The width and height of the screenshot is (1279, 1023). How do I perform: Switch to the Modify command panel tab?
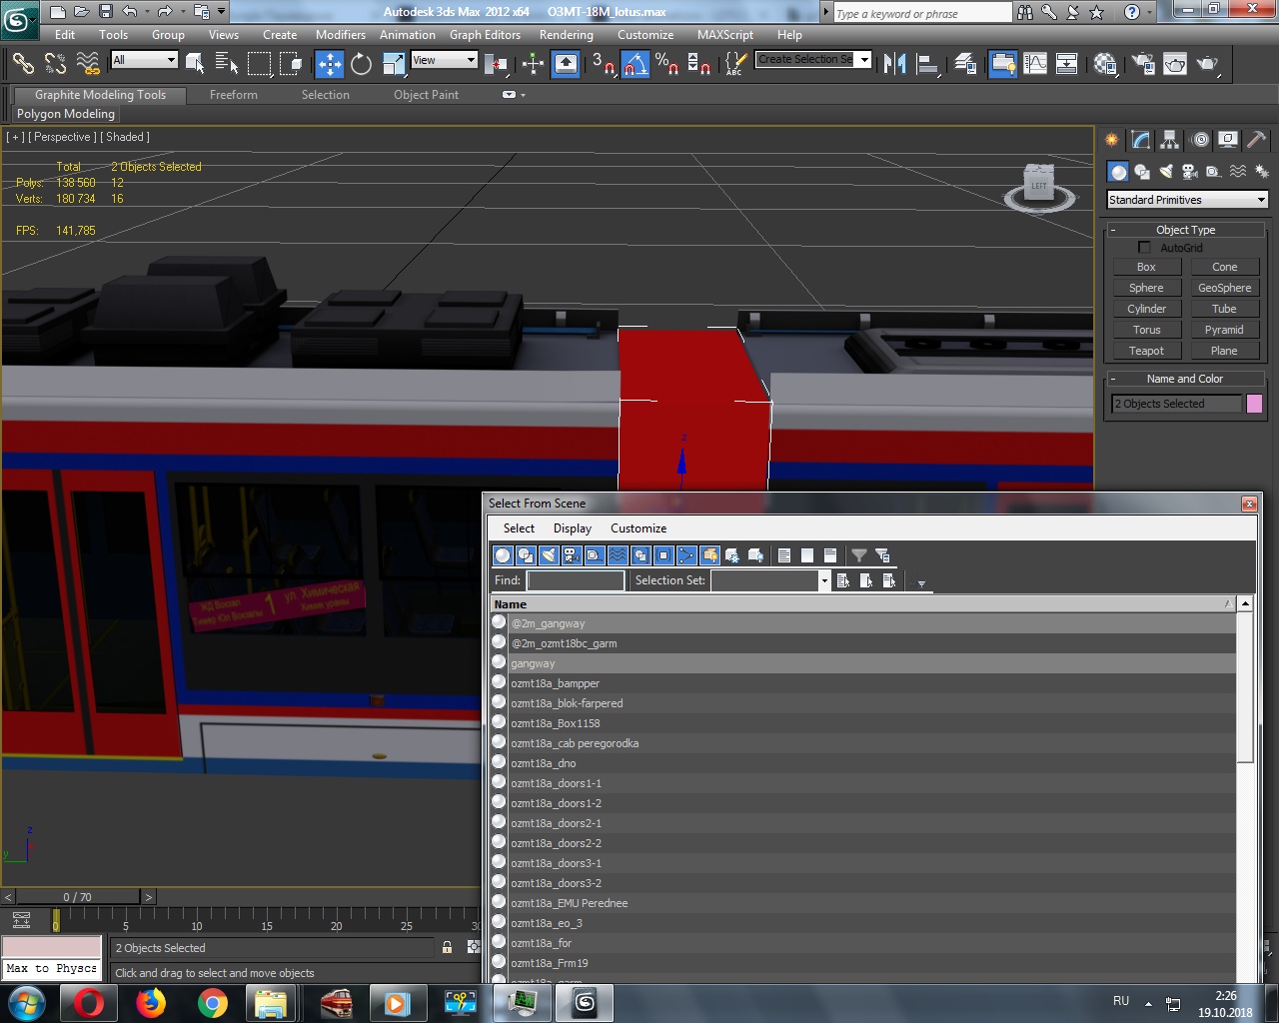tap(1140, 140)
